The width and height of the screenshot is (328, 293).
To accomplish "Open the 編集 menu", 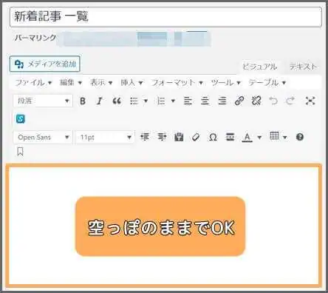I will [x=71, y=82].
